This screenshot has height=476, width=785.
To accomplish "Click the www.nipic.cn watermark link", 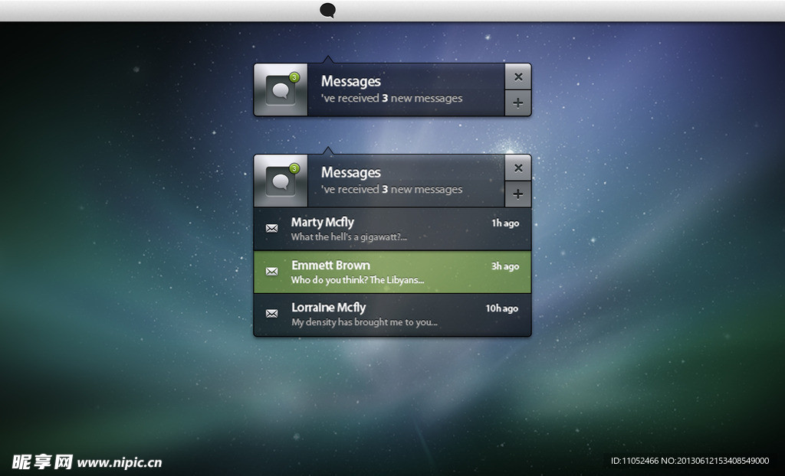I will 120,462.
